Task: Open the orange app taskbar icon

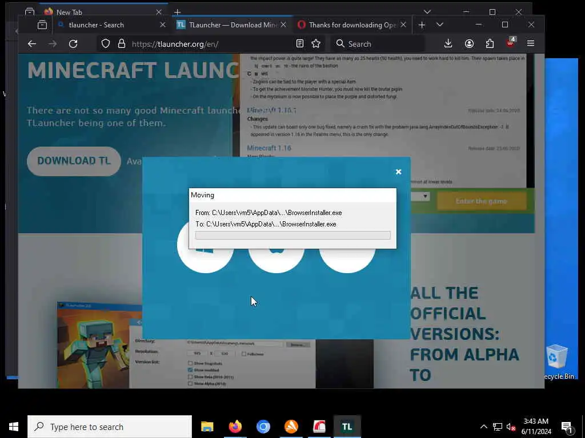Action: coord(291,427)
